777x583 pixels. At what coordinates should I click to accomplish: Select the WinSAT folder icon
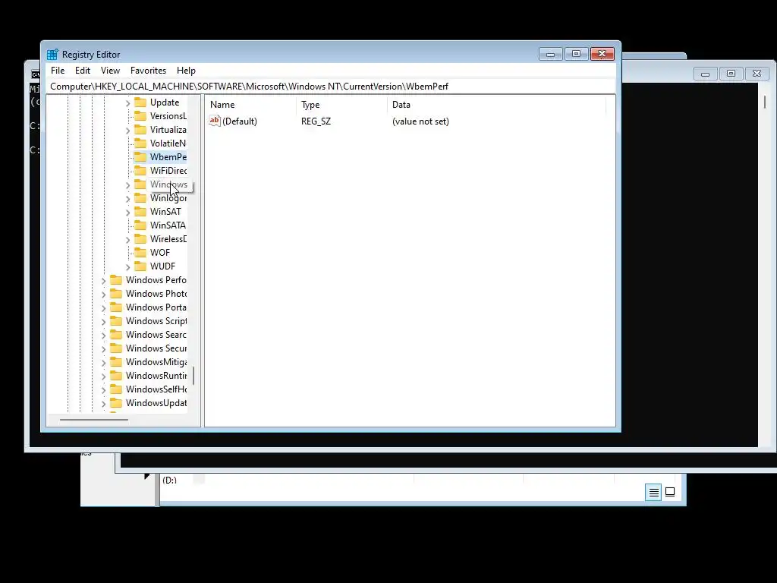click(x=140, y=212)
